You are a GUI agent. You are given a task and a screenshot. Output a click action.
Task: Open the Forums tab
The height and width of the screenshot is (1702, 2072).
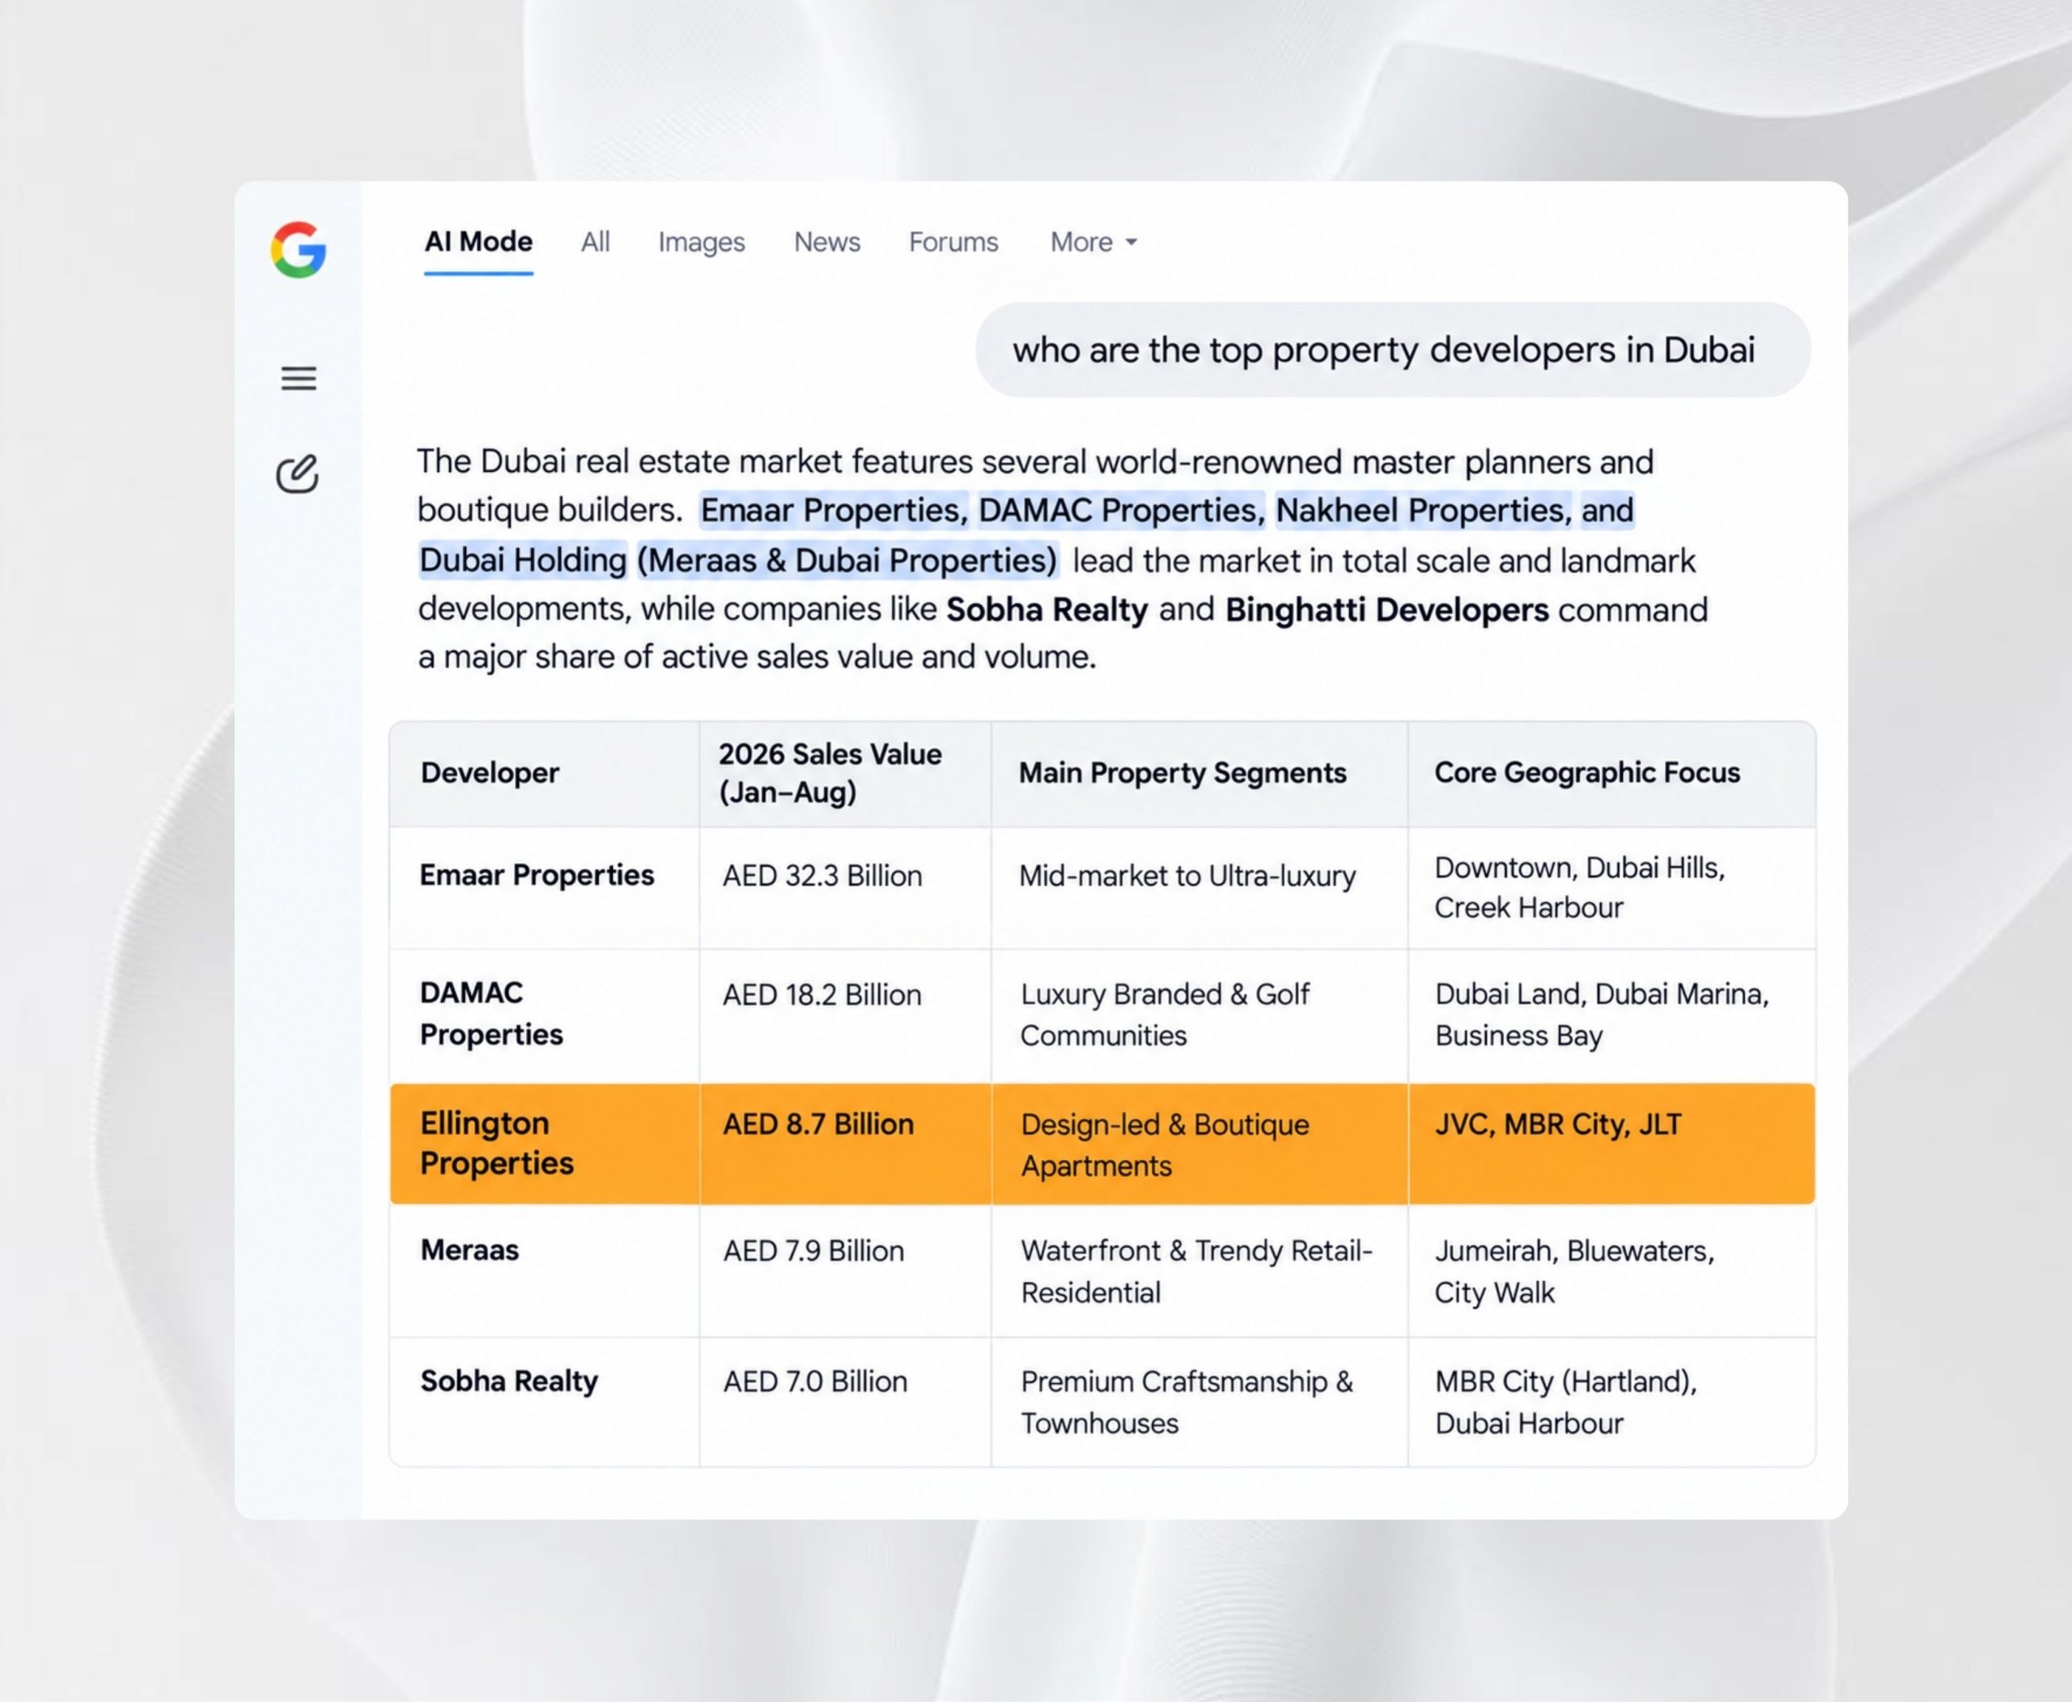coord(953,242)
